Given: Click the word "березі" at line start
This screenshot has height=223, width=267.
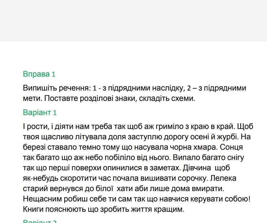Looking at the screenshot, I should click(x=34, y=147).
